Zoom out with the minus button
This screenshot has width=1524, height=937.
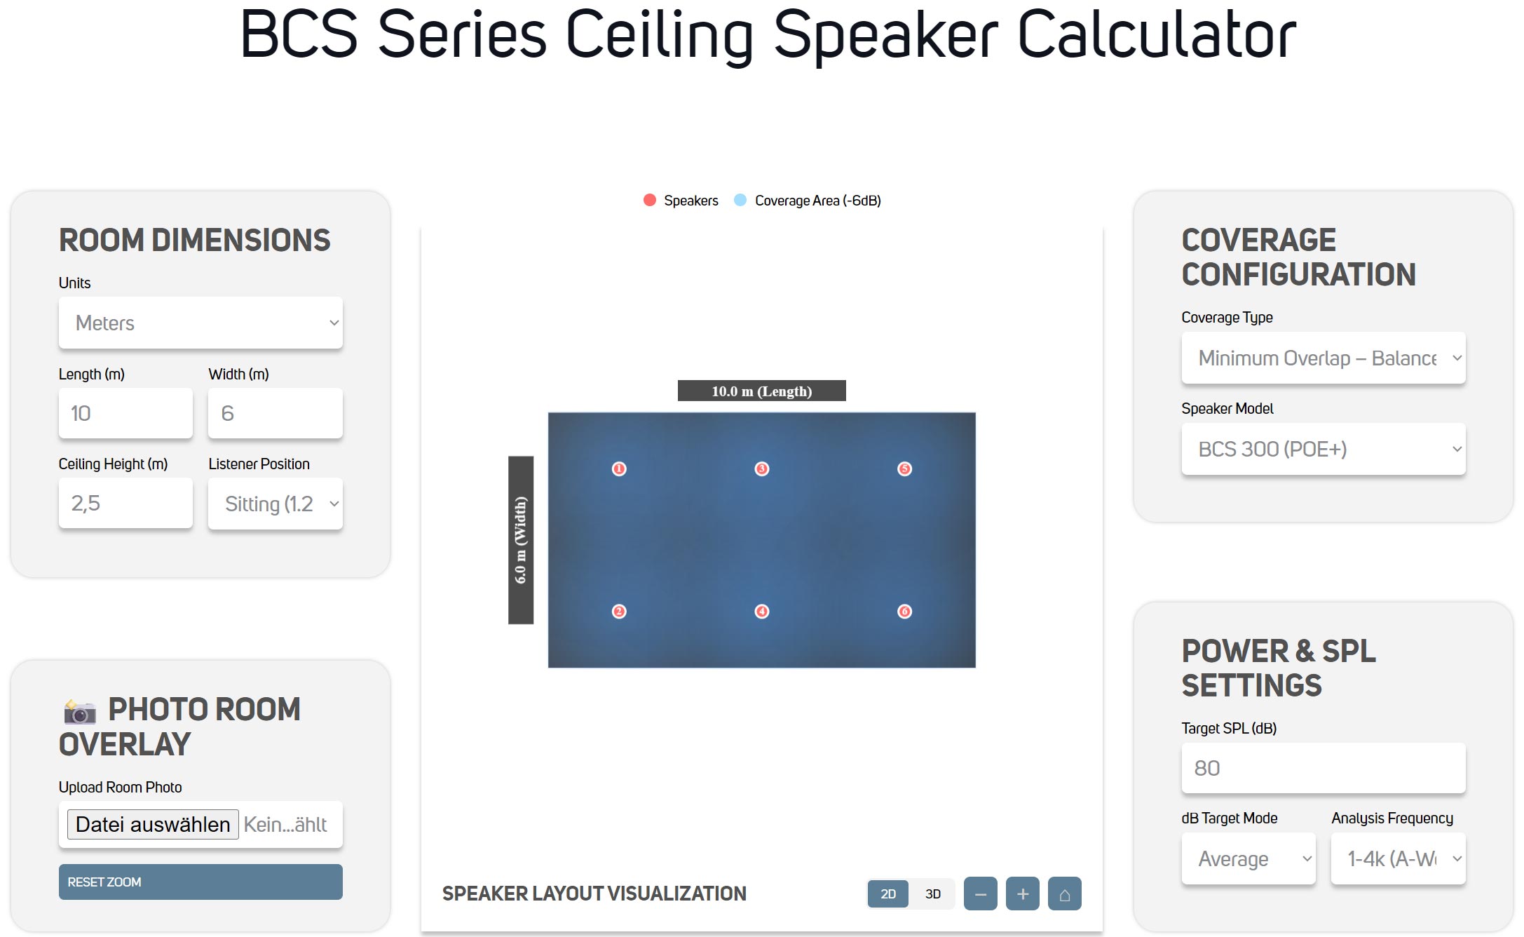point(980,894)
